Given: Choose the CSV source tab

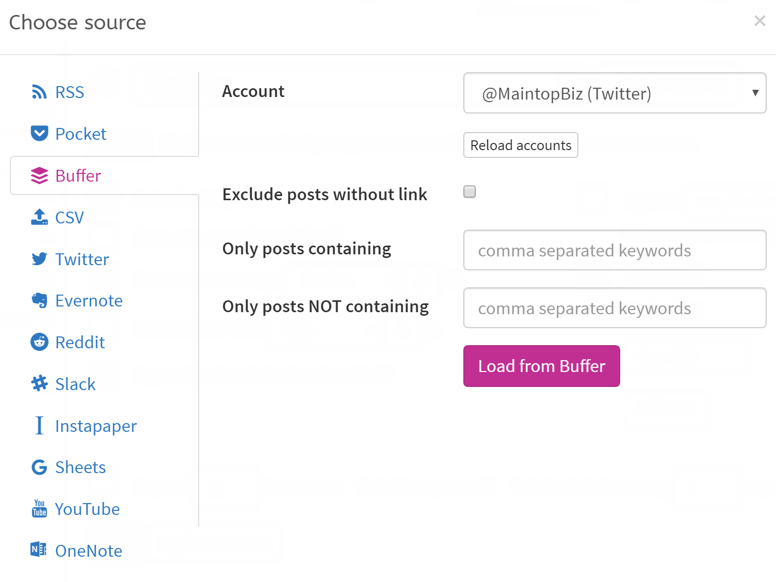Looking at the screenshot, I should click(x=104, y=217).
